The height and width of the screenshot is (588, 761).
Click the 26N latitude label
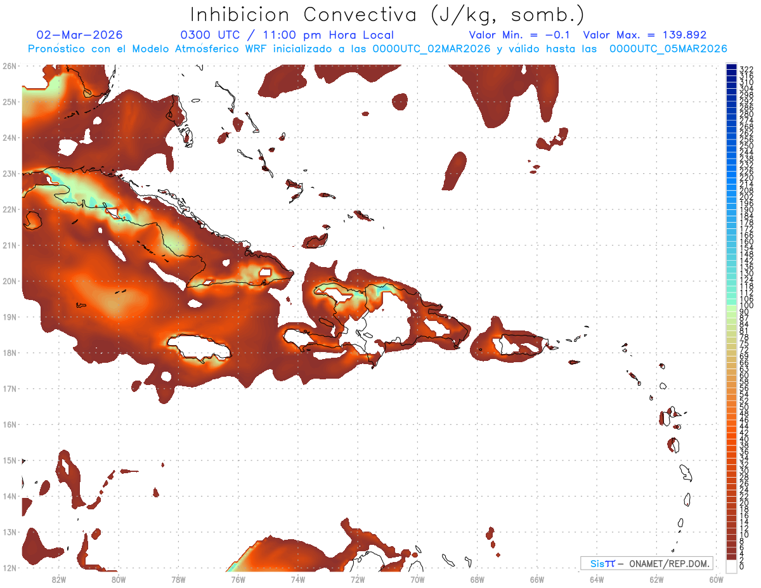point(10,66)
